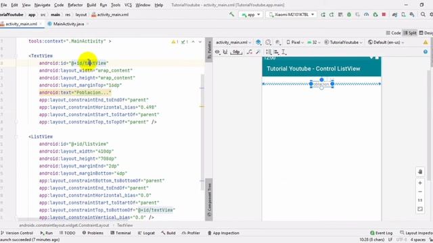The width and height of the screenshot is (433, 243).
Task: Select the activity_main.xml editor tab
Action: point(21,24)
